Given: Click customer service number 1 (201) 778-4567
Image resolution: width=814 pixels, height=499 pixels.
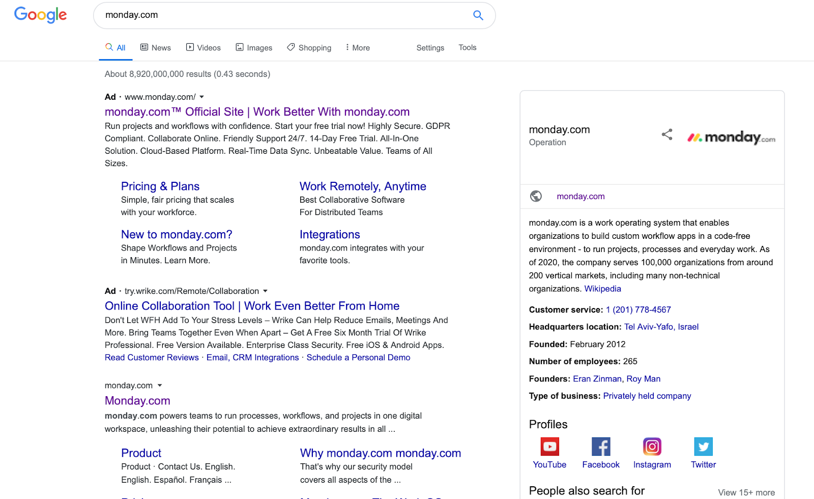Looking at the screenshot, I should (638, 310).
